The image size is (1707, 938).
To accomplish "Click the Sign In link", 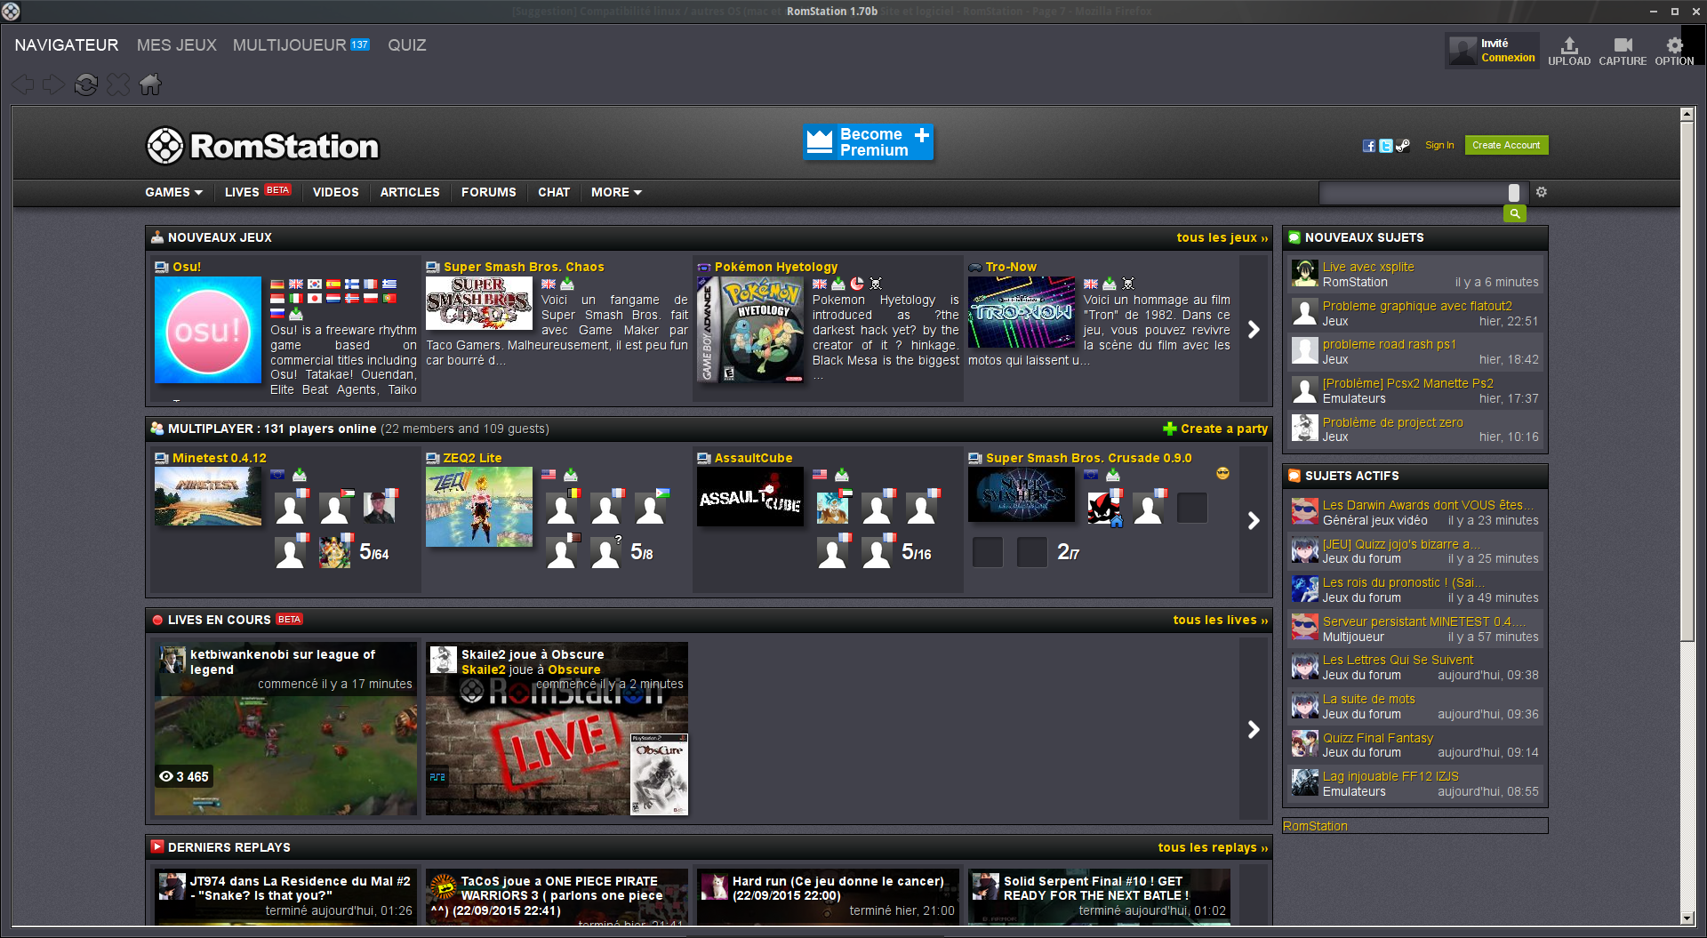I will (1439, 145).
